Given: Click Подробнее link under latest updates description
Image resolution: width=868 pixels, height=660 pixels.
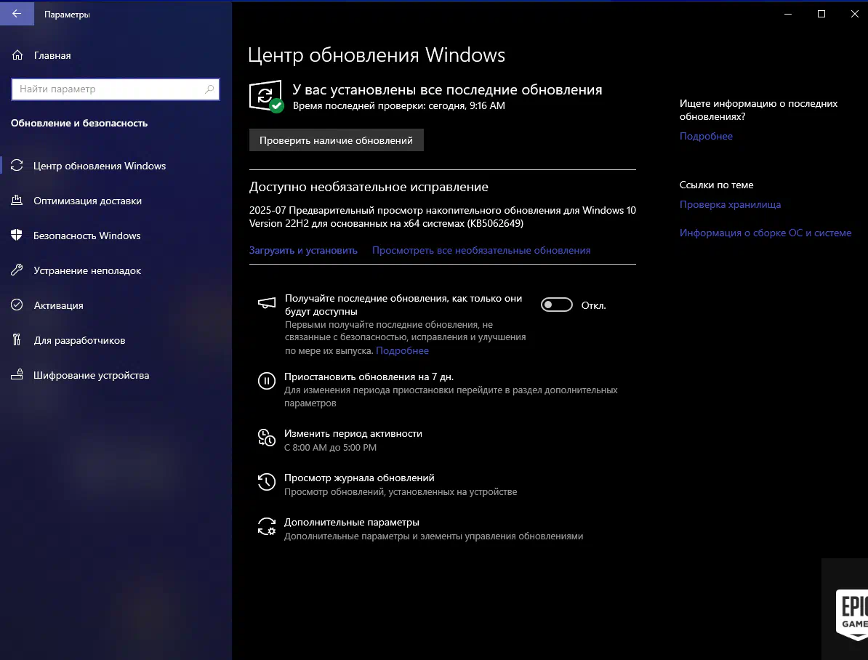Looking at the screenshot, I should click(x=402, y=350).
